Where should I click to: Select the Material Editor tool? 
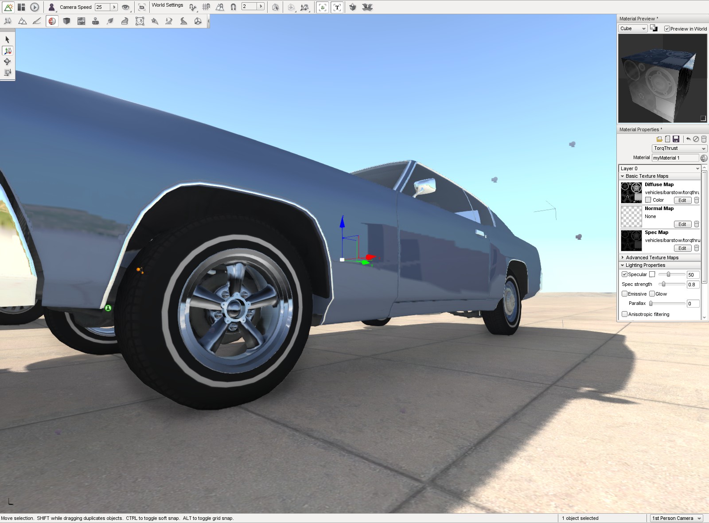pos(52,21)
